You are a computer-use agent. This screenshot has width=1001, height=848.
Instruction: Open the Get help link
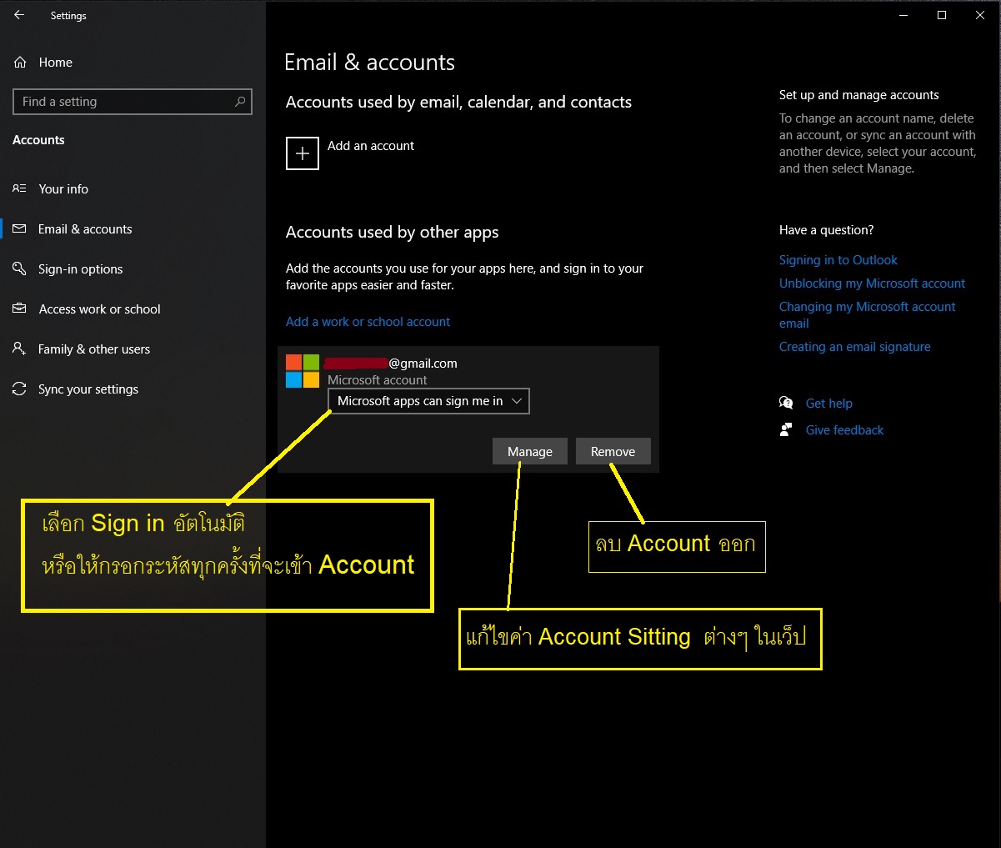(x=828, y=403)
